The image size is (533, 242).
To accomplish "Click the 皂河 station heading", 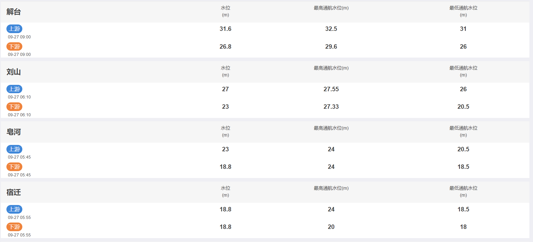I will click(14, 132).
